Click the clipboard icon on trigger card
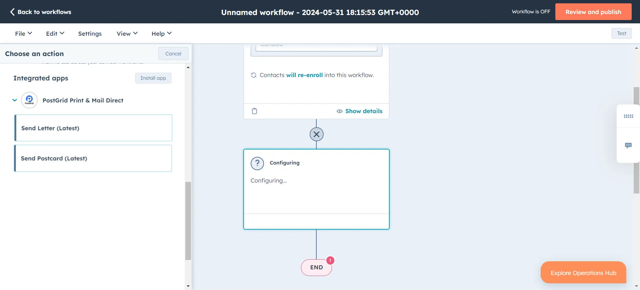 [x=254, y=111]
